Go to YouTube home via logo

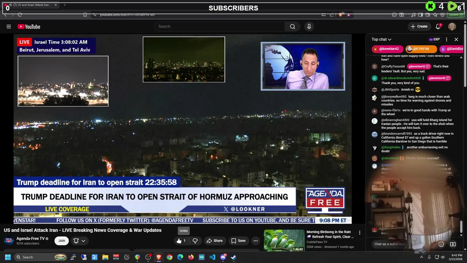(x=29, y=27)
